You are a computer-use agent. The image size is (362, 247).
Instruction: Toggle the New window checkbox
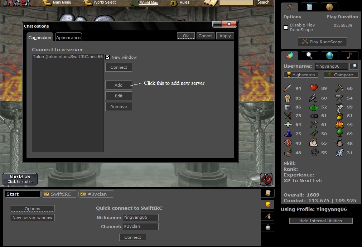[107, 57]
